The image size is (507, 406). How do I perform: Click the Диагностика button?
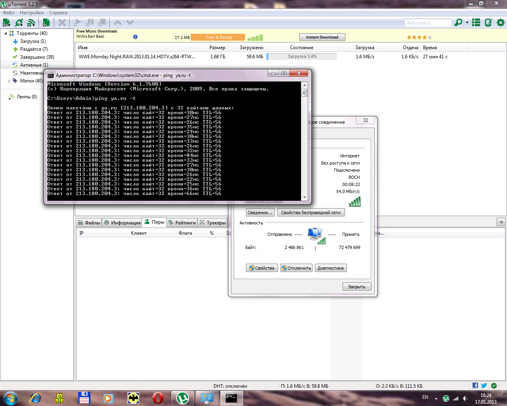[x=330, y=268]
